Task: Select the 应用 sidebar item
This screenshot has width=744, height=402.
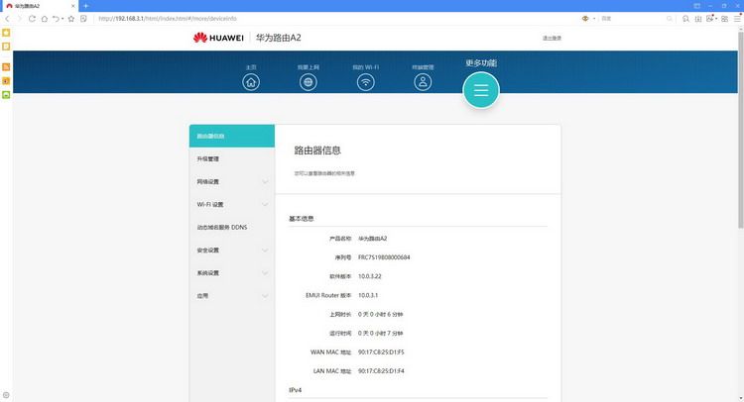Action: tap(232, 296)
